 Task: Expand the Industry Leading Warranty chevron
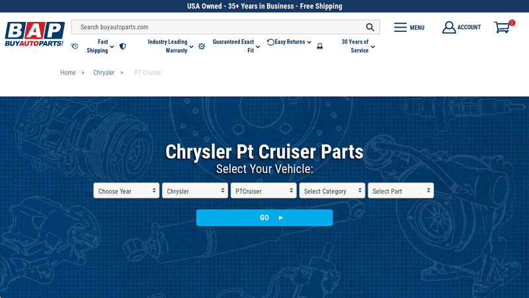click(191, 47)
